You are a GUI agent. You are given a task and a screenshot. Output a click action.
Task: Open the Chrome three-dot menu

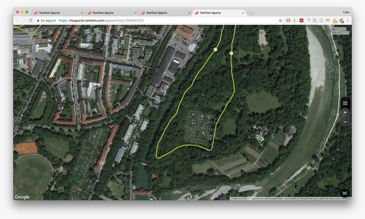coord(347,20)
